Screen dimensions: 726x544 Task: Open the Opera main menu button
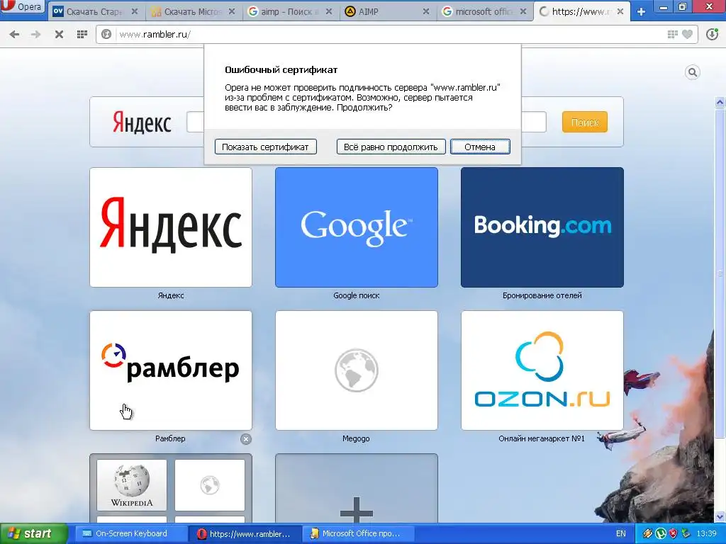click(x=23, y=8)
